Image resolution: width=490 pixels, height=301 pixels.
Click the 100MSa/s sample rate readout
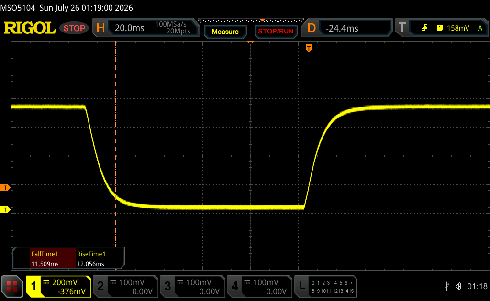tap(171, 24)
